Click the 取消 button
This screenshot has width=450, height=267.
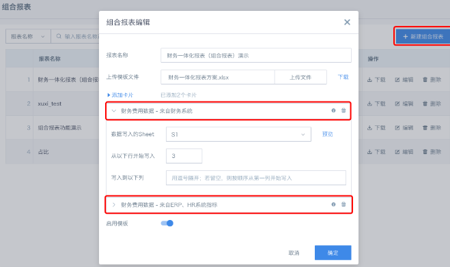point(294,253)
